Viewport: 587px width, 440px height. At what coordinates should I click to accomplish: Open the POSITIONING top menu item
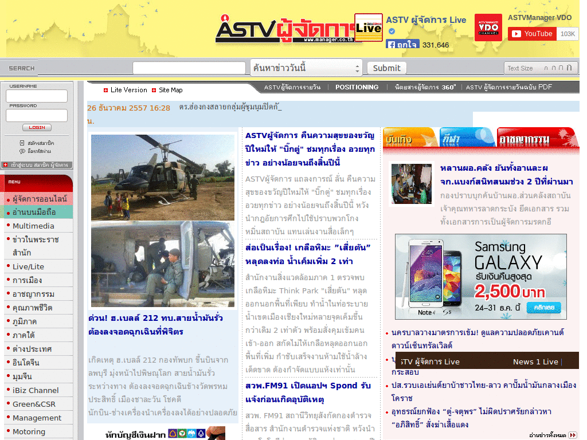coord(357,87)
